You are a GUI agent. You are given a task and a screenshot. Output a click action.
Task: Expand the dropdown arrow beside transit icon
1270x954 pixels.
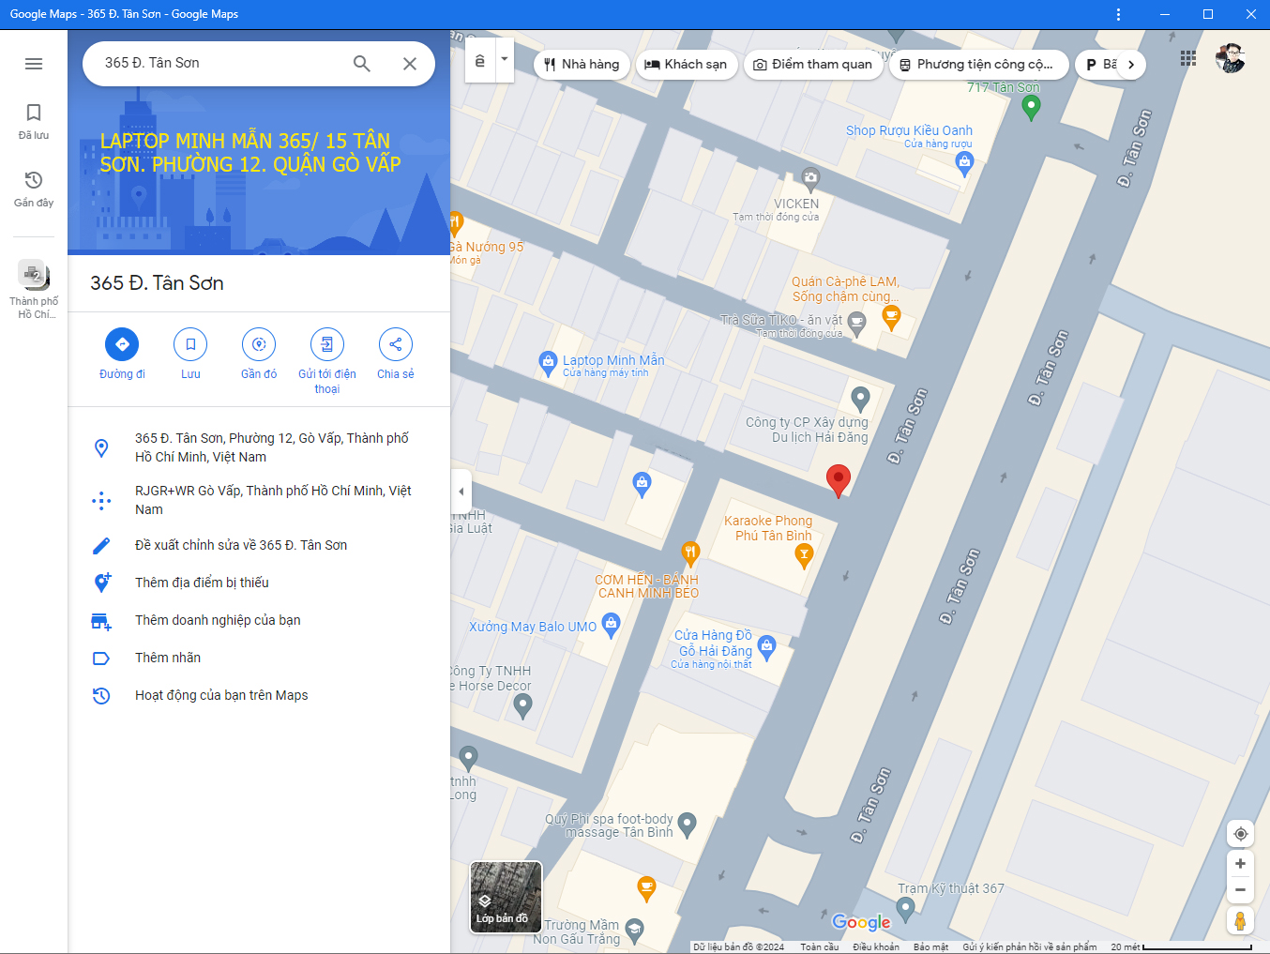pyautogui.click(x=505, y=59)
